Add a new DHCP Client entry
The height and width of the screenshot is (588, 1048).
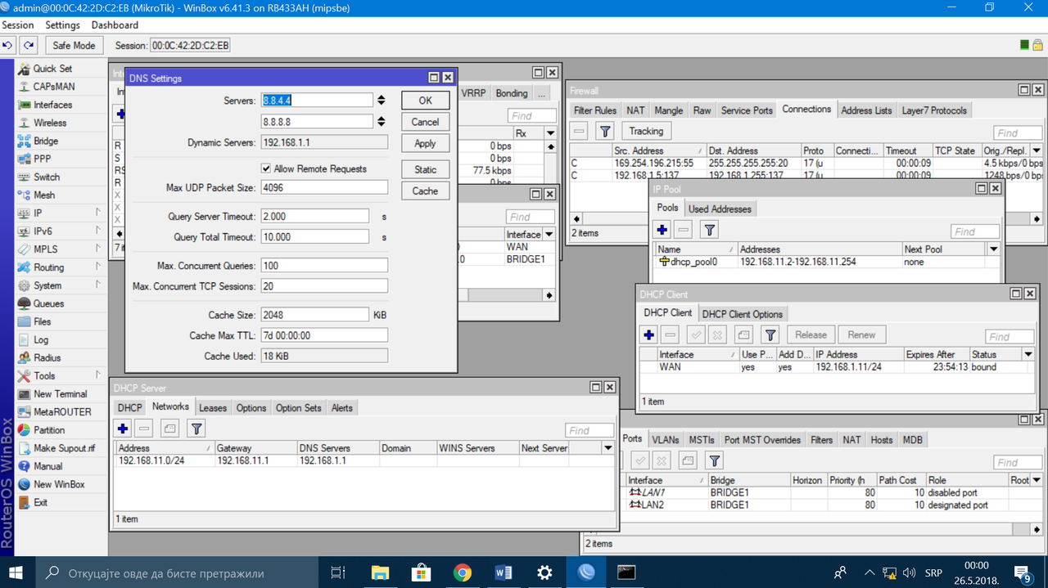pos(648,334)
